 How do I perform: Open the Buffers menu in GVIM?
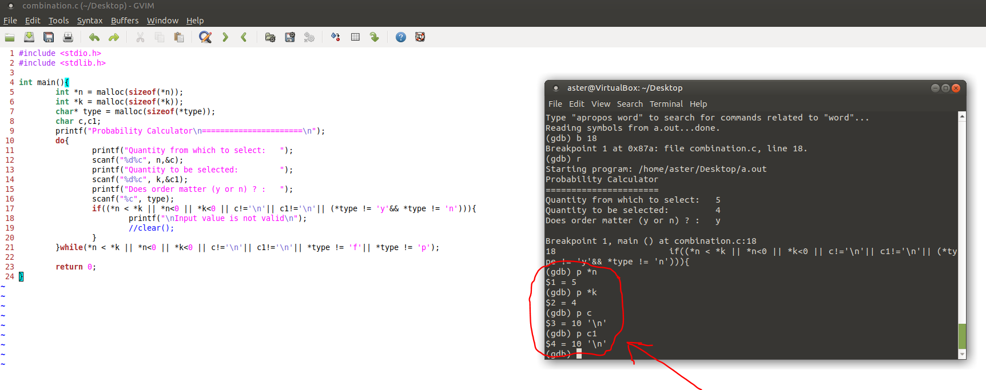[x=125, y=21]
